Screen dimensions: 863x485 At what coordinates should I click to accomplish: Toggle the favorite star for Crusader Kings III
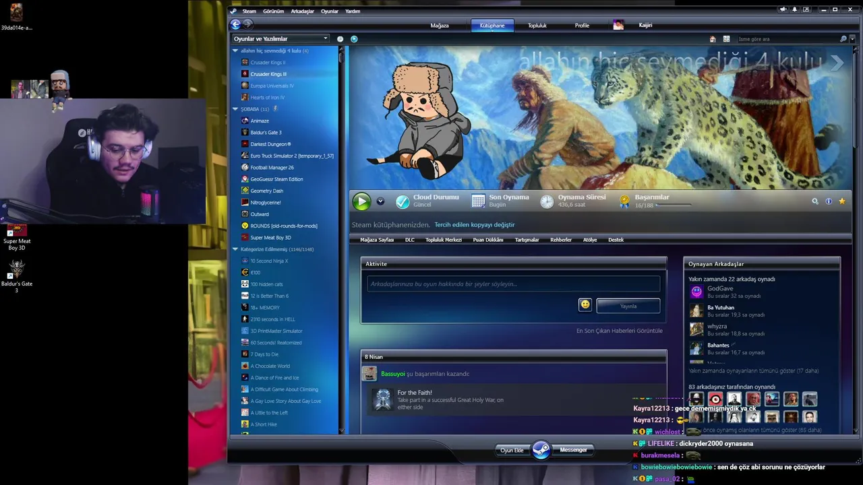(x=842, y=201)
